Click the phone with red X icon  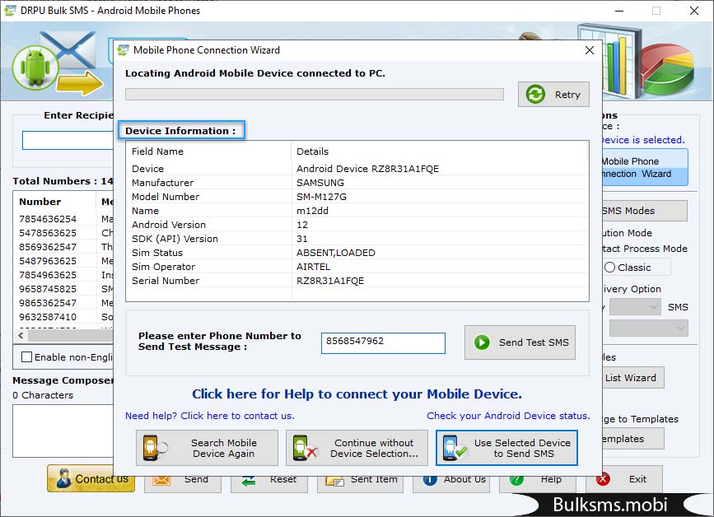[305, 448]
